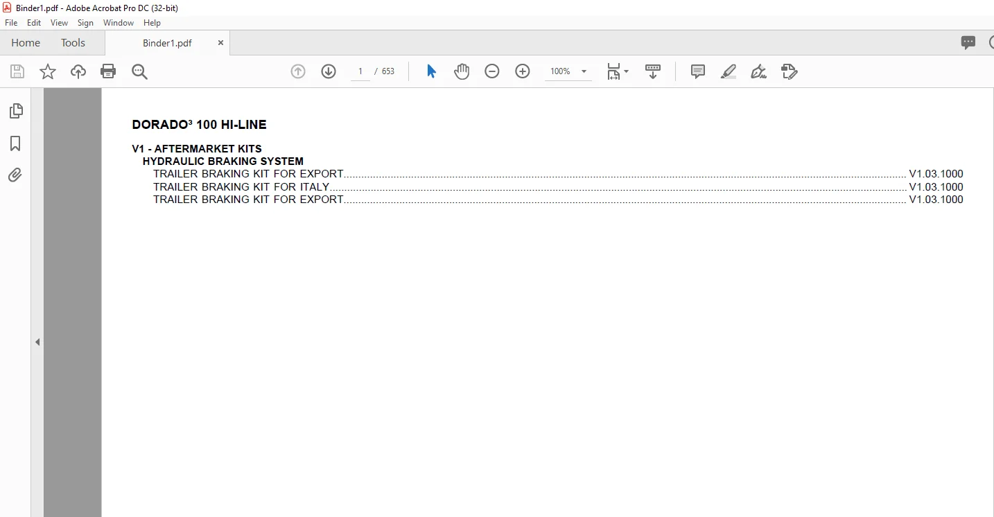The image size is (994, 517).
Task: Activate the selection arrow tool
Action: tap(431, 71)
